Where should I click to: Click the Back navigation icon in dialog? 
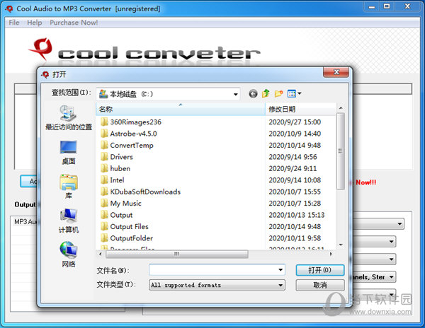click(253, 94)
